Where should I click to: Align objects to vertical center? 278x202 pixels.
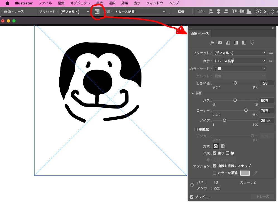tap(242, 11)
